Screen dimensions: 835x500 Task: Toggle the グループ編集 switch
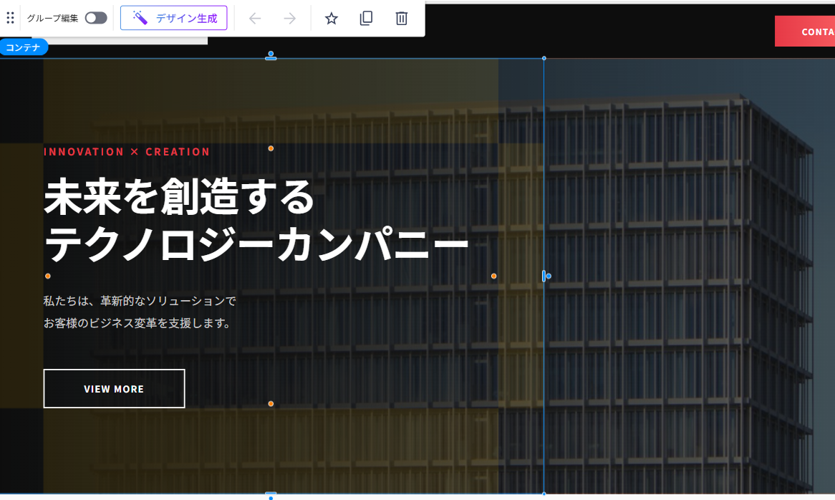(96, 18)
